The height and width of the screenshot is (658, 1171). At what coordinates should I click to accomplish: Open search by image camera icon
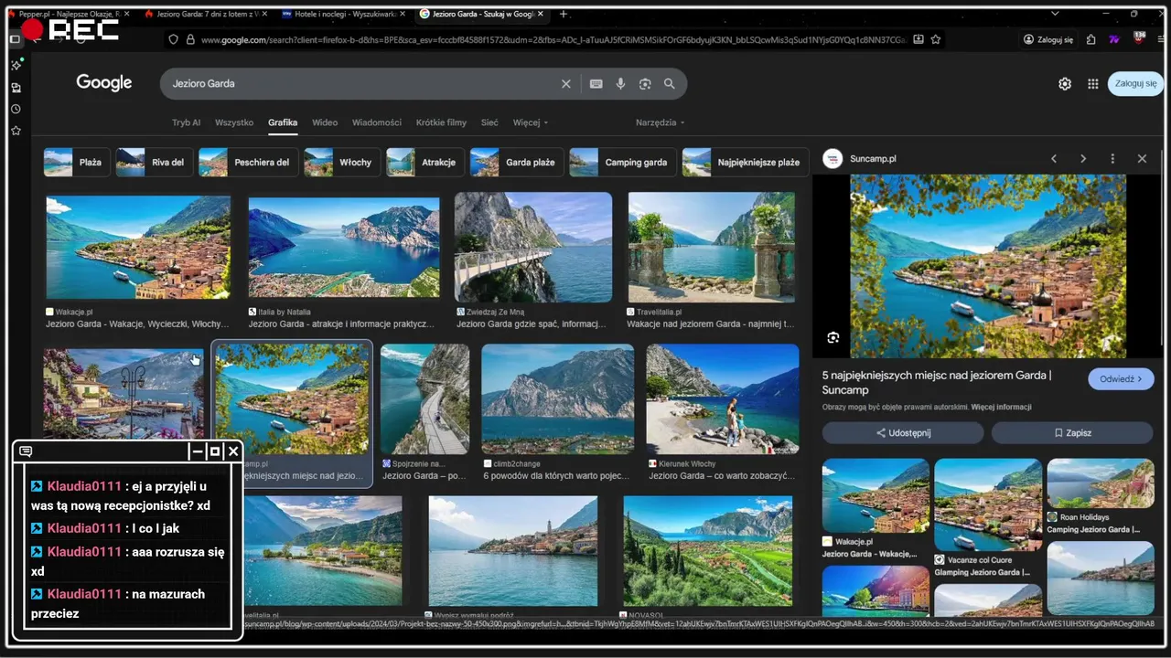(x=645, y=83)
